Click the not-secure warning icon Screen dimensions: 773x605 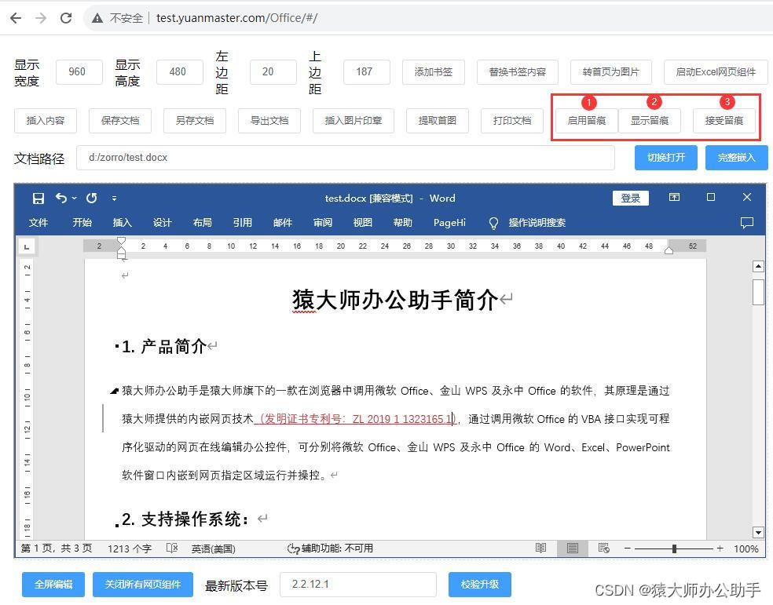(97, 18)
